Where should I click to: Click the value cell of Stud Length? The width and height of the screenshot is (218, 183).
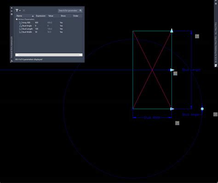tap(50, 29)
